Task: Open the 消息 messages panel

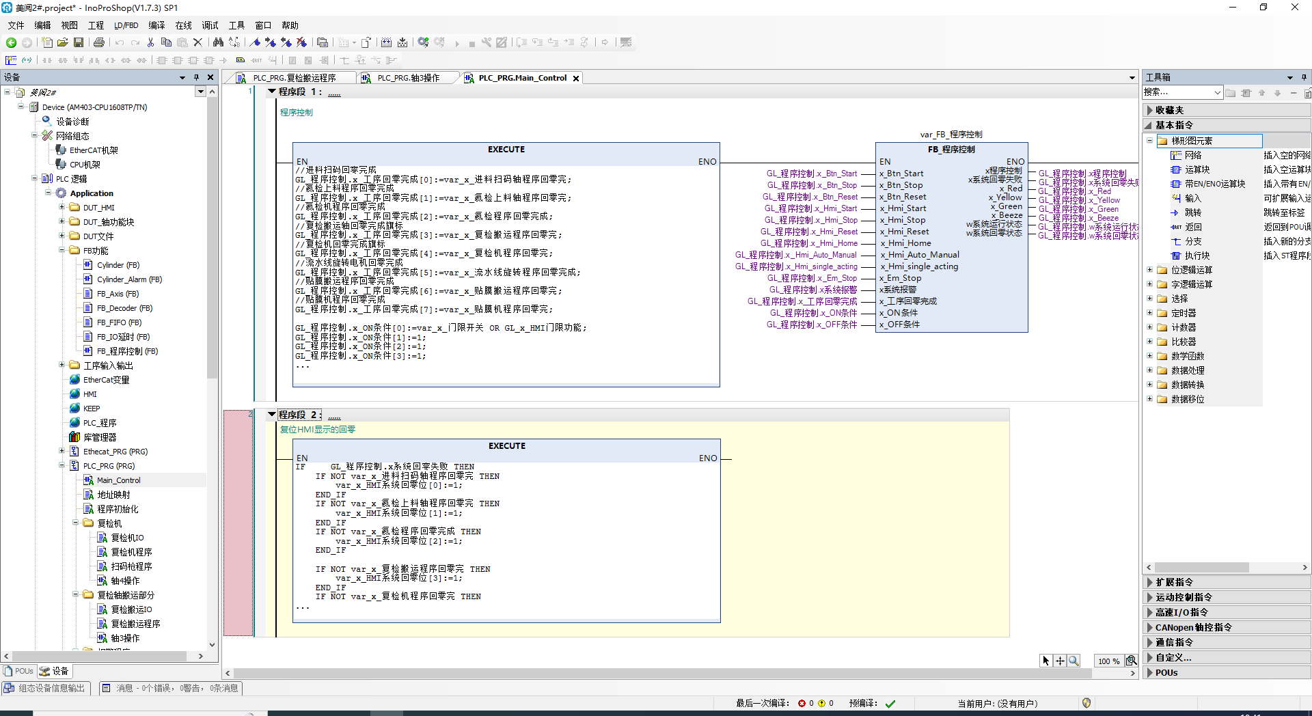Action: 171,688
